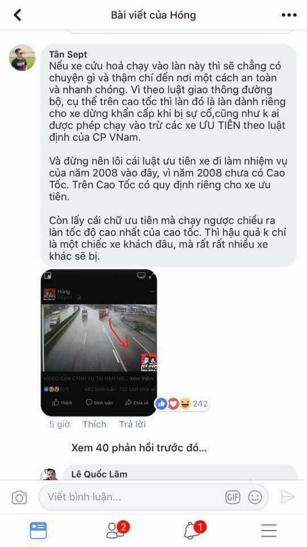307x547 pixels.
Task: Send comment with paper plane icon
Action: [288, 497]
